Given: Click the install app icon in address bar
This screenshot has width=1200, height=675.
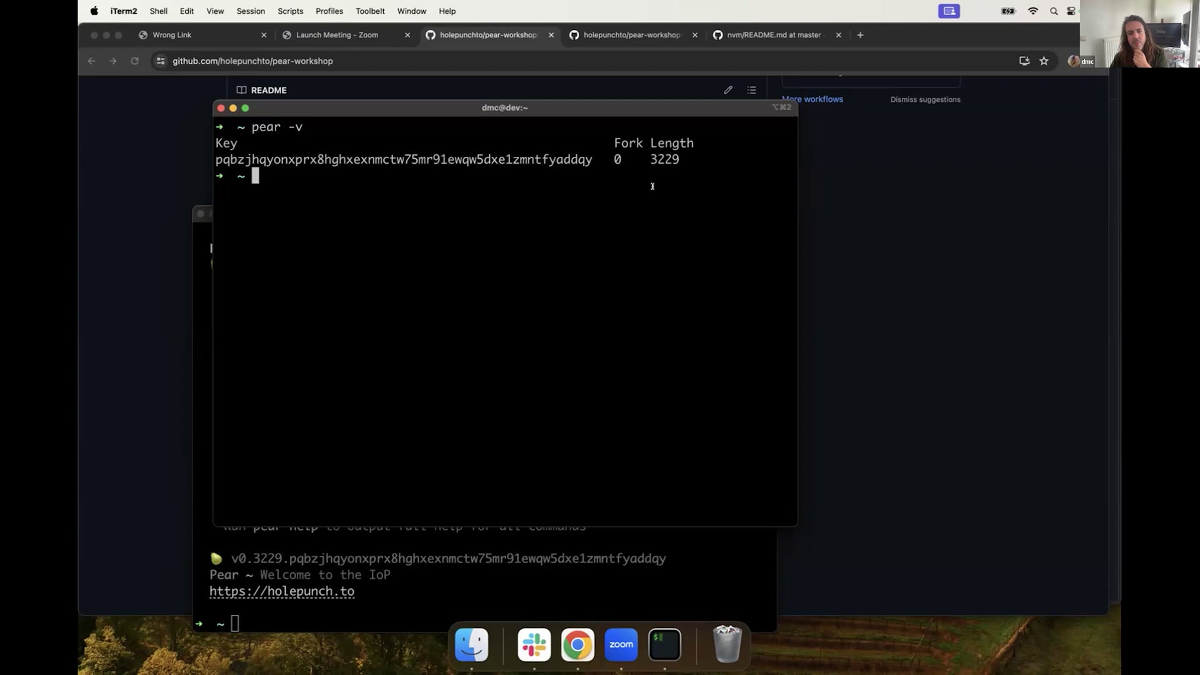Looking at the screenshot, I should click(x=1024, y=61).
